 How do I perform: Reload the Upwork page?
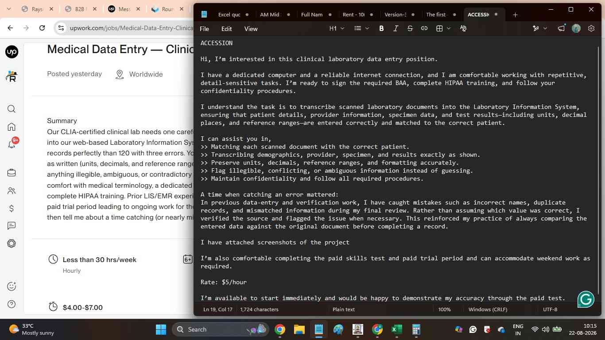point(42,28)
